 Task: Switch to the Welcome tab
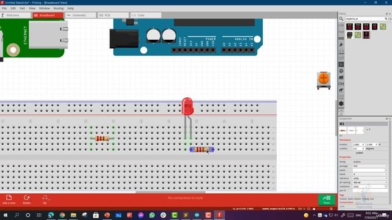point(15,15)
